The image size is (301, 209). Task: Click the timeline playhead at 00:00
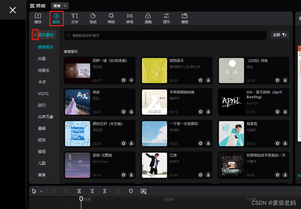[81, 199]
